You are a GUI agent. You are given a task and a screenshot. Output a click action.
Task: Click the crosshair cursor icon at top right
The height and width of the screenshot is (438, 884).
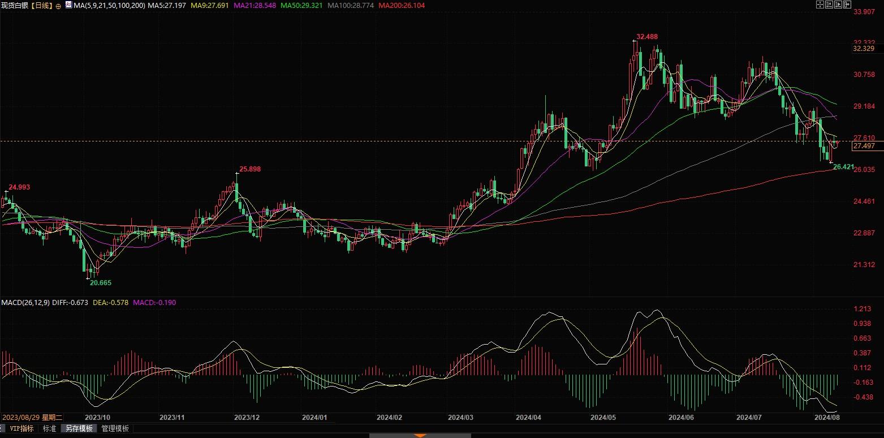point(820,5)
